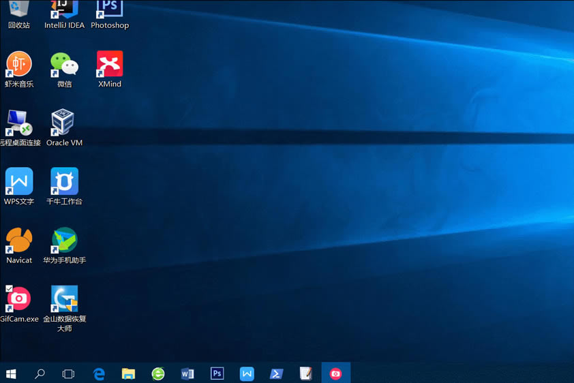Open File Explorer from the taskbar
Image resolution: width=574 pixels, height=383 pixels.
tap(128, 373)
